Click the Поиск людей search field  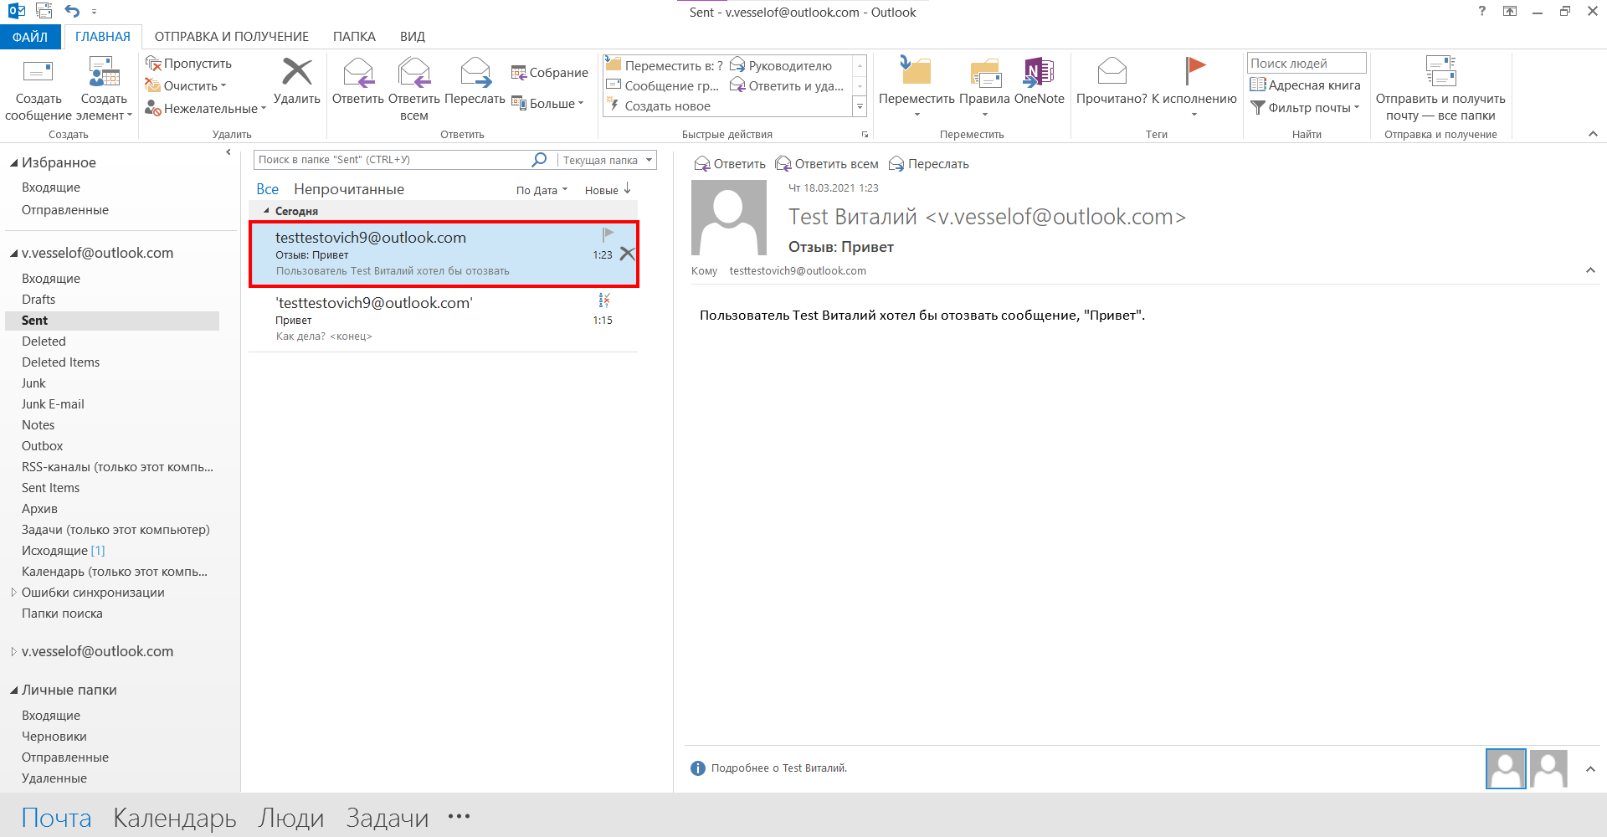click(x=1307, y=64)
